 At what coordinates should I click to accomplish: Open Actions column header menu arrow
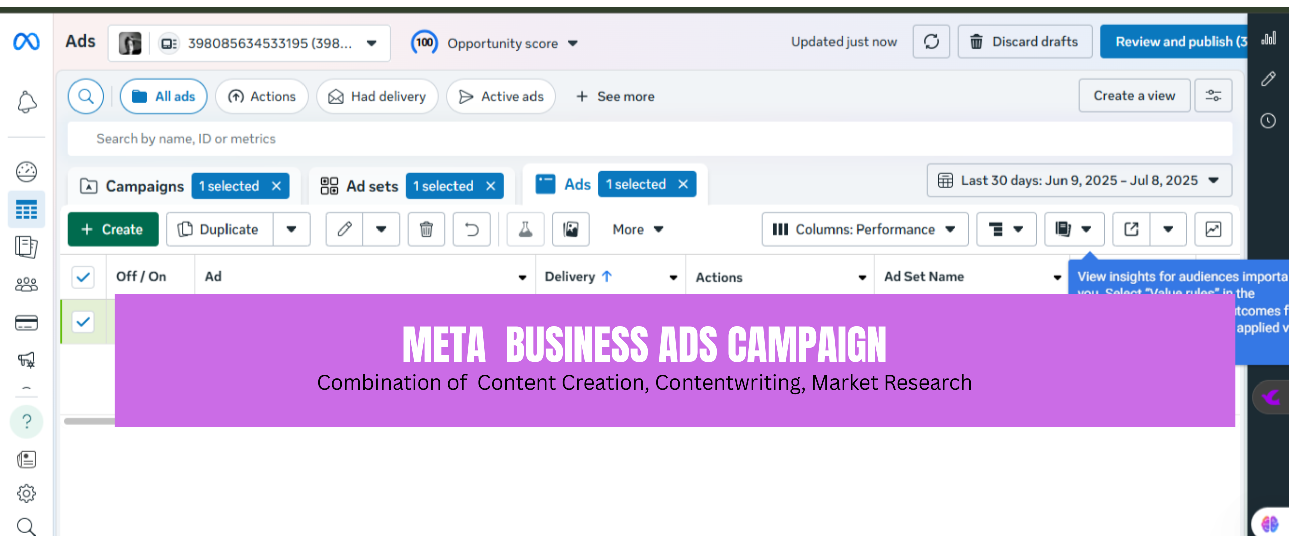coord(862,277)
